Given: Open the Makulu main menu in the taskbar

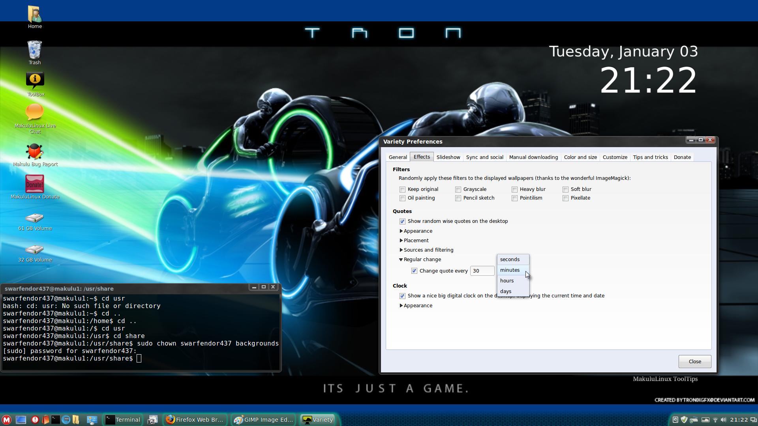Looking at the screenshot, I should pyautogui.click(x=7, y=420).
